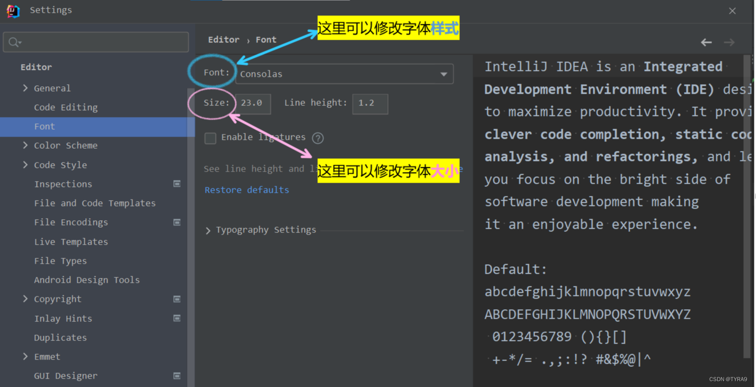
Task: Click project-level icon beside Copyright
Action: tap(177, 299)
